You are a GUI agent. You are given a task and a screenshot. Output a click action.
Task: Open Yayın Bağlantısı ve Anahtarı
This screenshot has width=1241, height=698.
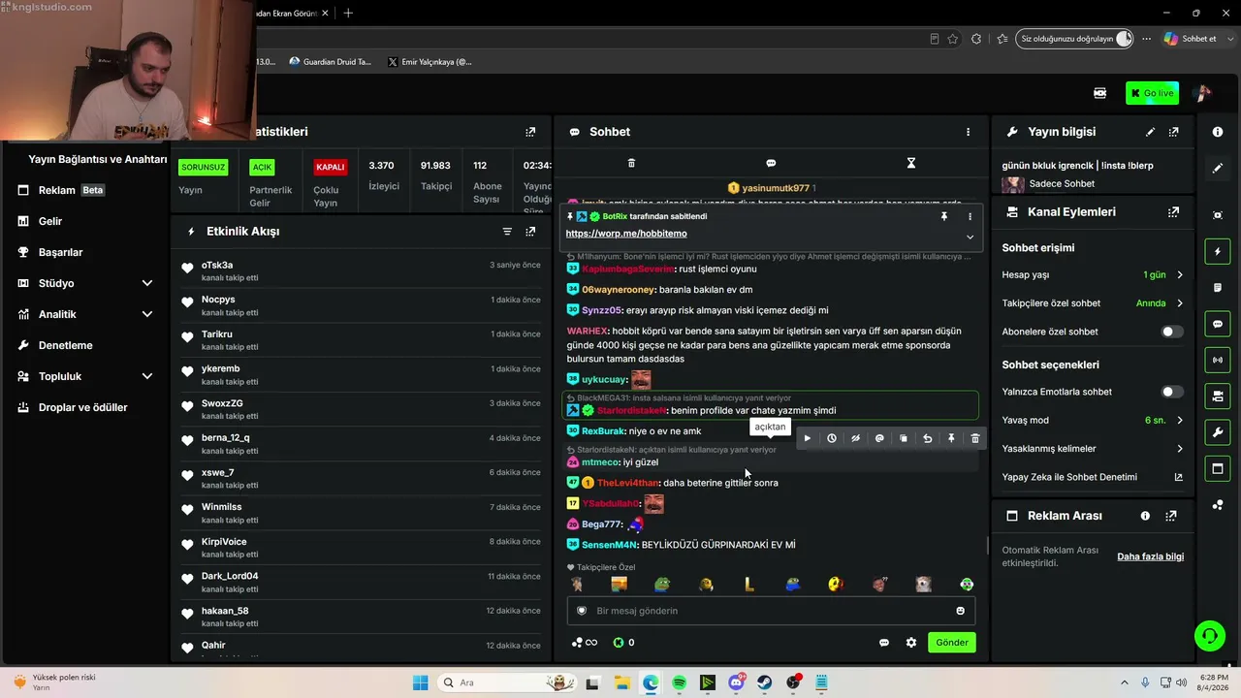(x=98, y=159)
